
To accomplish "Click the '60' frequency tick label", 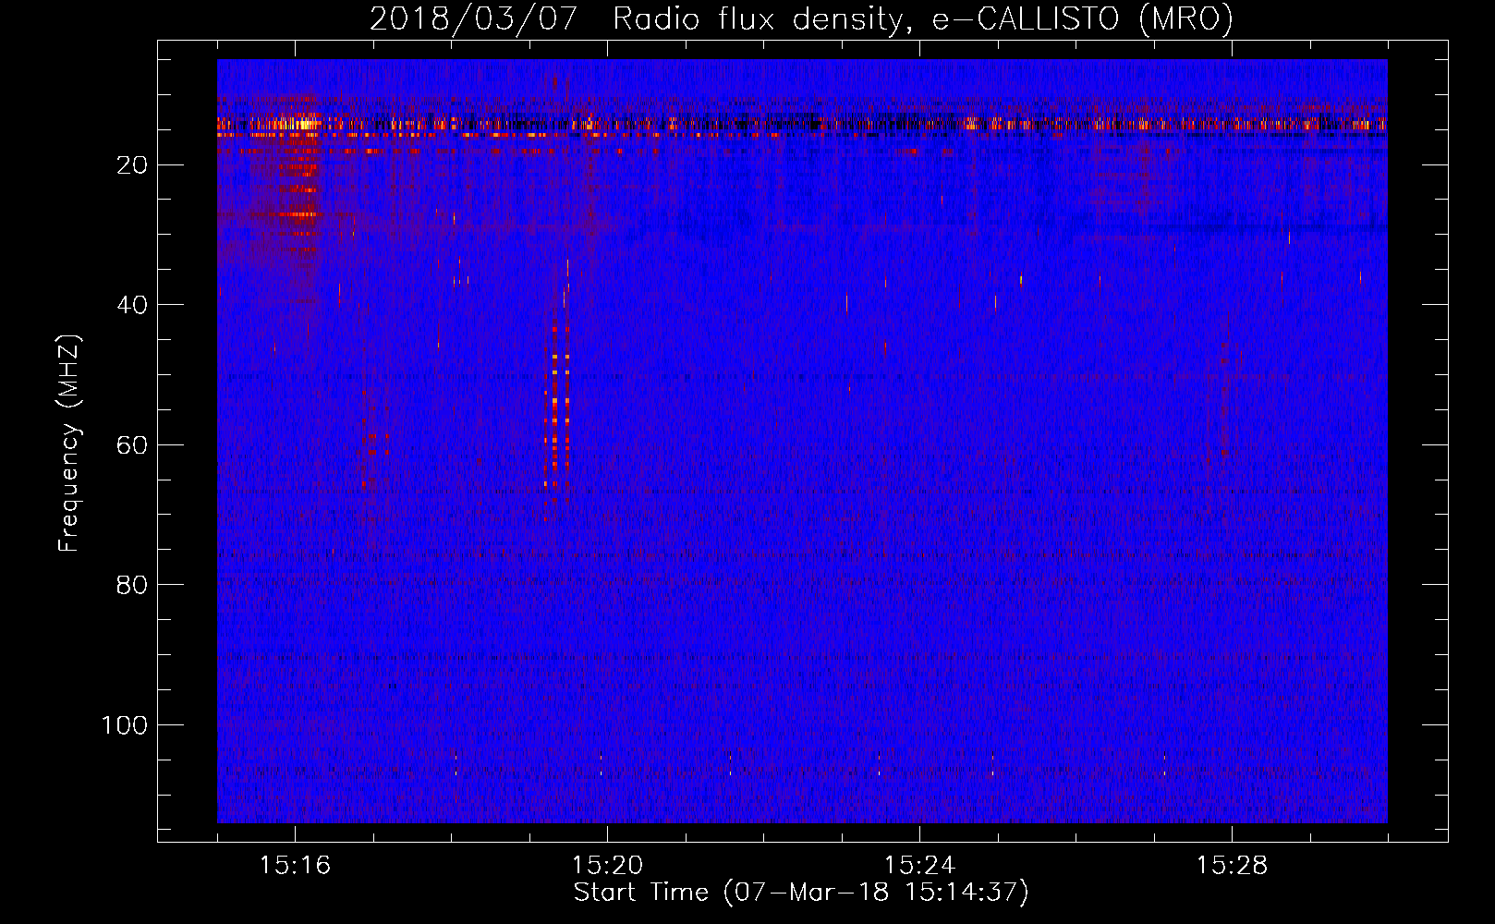I will [x=133, y=445].
